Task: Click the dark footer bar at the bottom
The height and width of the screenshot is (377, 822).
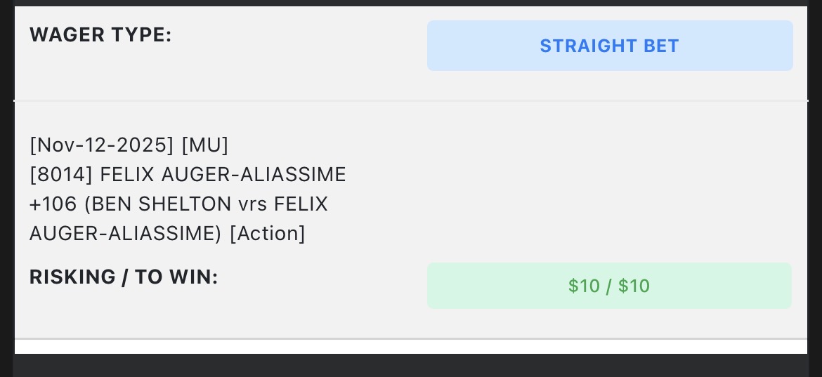Action: click(411, 365)
